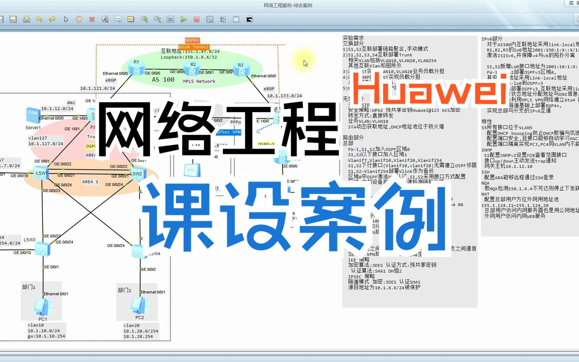
Task: Click the 'IPv6部分' heading text
Action: [x=492, y=39]
